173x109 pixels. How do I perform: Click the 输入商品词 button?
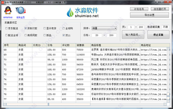tap(133, 35)
